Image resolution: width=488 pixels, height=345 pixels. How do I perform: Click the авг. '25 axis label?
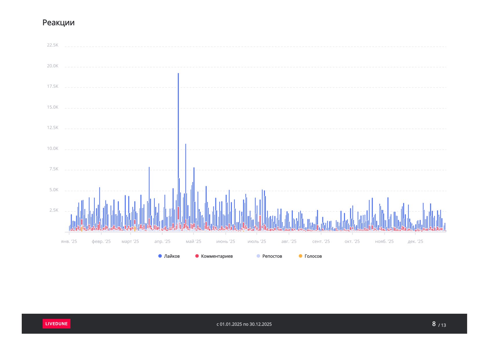tap(289, 242)
